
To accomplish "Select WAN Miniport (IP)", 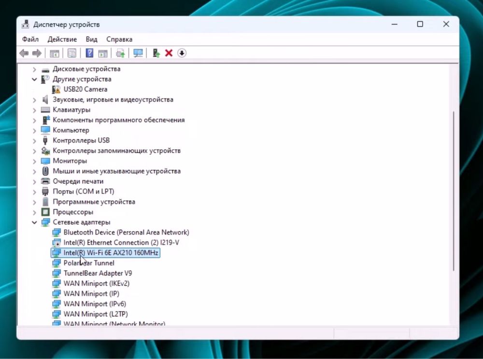I will 91,293.
